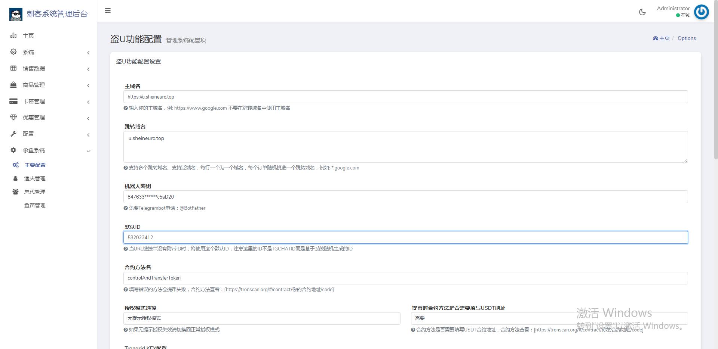The image size is (718, 349).
Task: Select 鱼苗管理 in the sidebar
Action: point(35,205)
